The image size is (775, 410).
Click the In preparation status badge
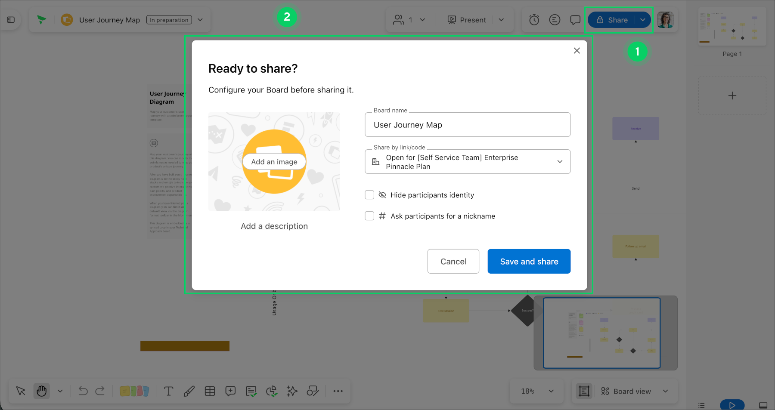point(169,20)
